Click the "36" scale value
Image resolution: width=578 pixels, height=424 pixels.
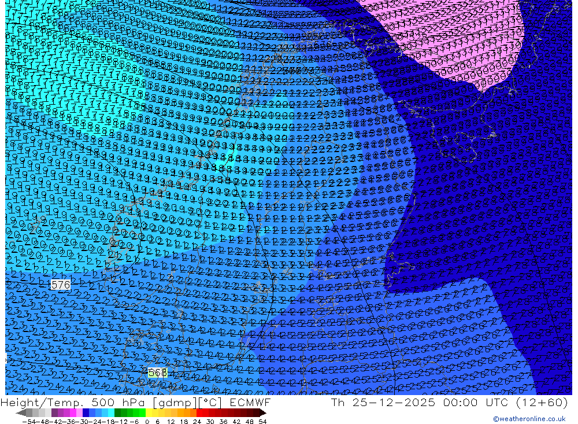pyautogui.click(x=223, y=422)
